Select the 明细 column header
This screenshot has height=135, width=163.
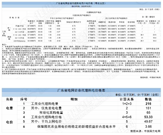pyautogui.click(x=74, y=99)
